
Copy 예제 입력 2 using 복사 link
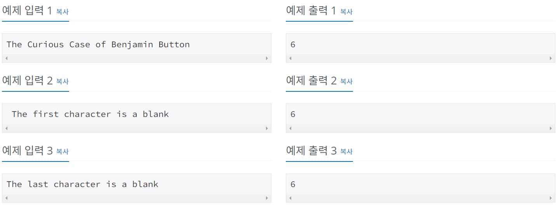pyautogui.click(x=63, y=81)
